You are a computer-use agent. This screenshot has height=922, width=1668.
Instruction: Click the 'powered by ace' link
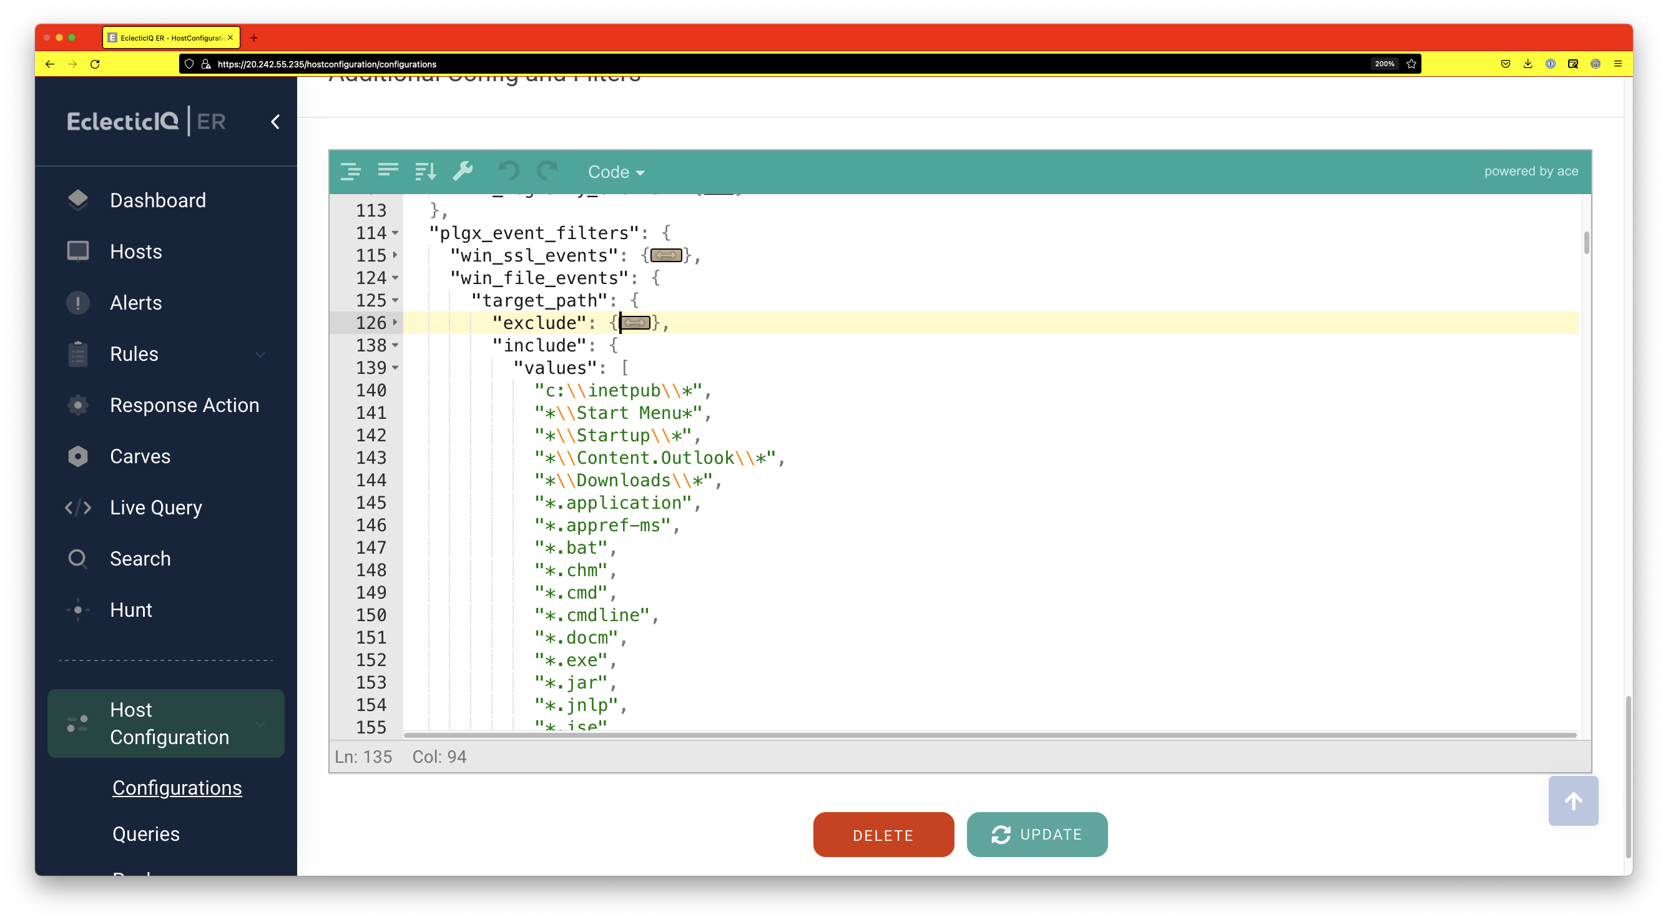click(1531, 172)
